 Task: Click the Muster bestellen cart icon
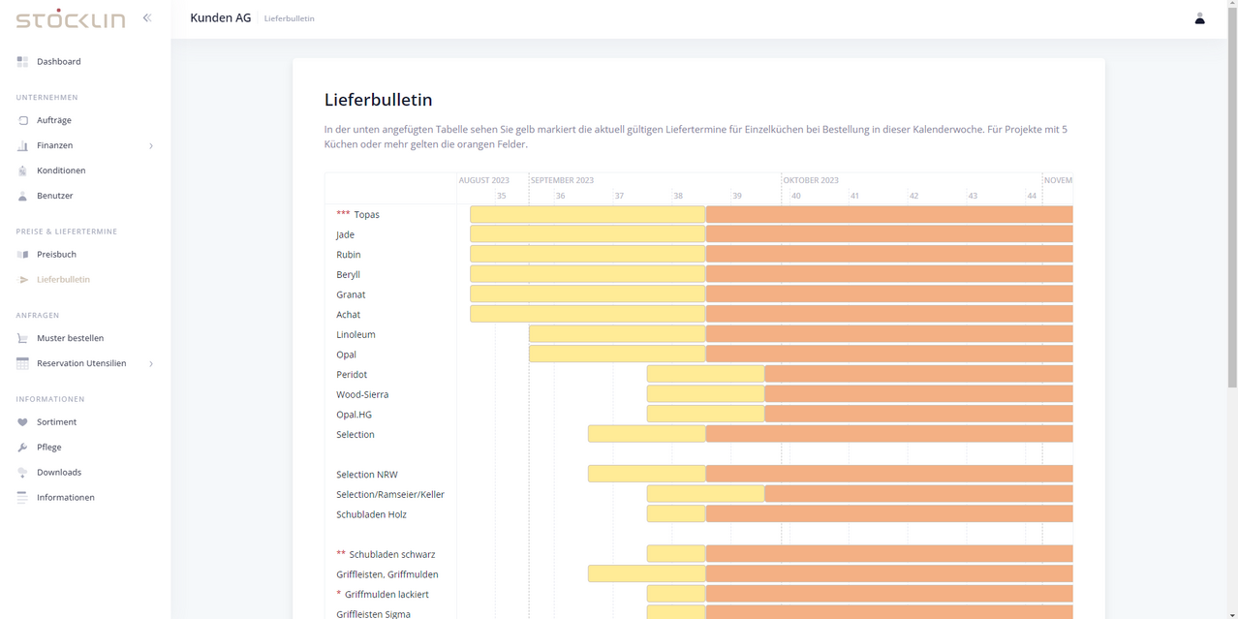22,338
